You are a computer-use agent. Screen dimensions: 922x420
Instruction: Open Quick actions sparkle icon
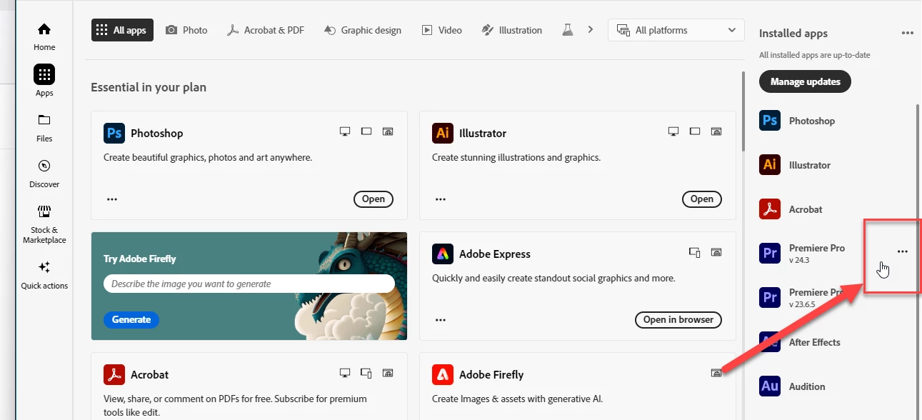tap(44, 267)
